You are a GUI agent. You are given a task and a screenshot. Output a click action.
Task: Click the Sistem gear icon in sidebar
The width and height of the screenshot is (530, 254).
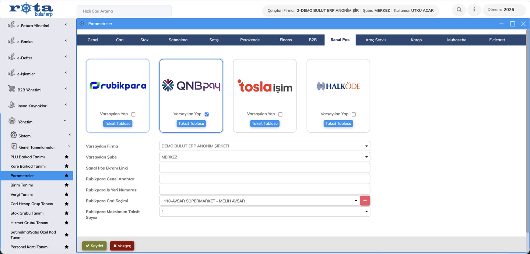[x=14, y=135]
